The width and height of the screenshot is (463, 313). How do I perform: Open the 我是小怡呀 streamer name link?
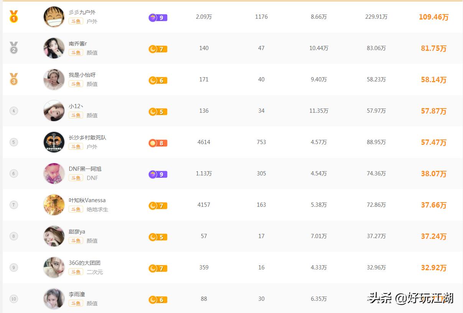tap(82, 75)
